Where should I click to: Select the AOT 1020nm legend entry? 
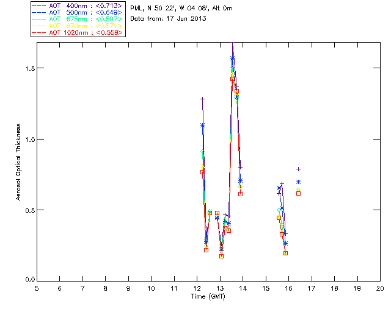click(78, 32)
